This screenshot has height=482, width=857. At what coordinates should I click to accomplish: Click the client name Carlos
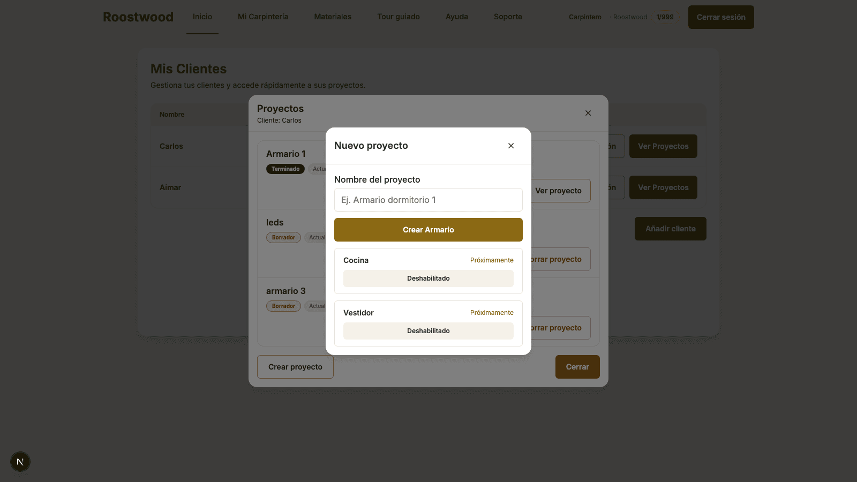[171, 146]
